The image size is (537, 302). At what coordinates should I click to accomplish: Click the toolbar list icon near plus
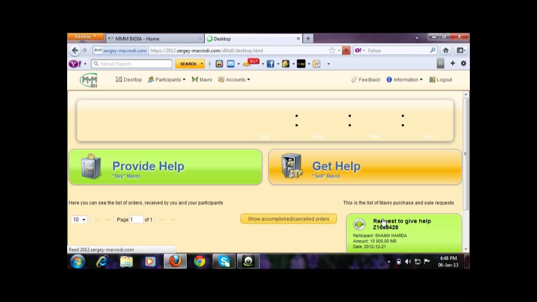tap(440, 63)
